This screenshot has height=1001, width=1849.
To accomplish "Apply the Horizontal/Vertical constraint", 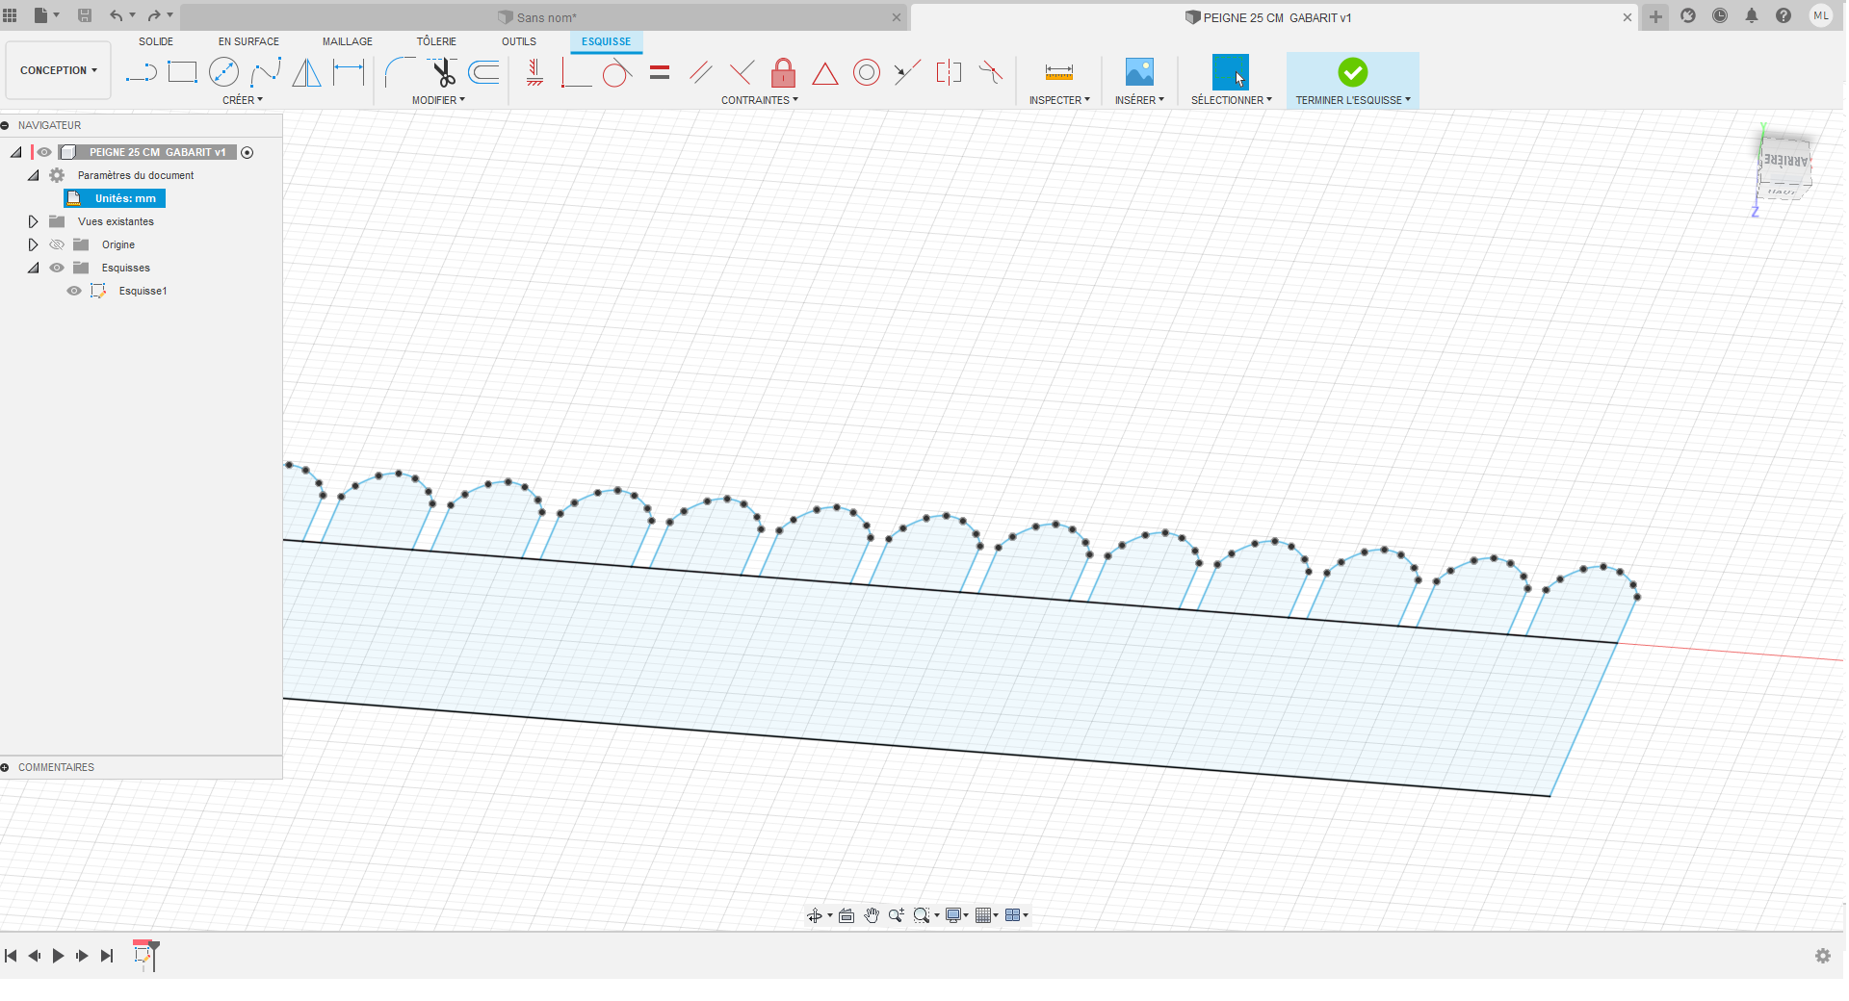I will pyautogui.click(x=534, y=72).
